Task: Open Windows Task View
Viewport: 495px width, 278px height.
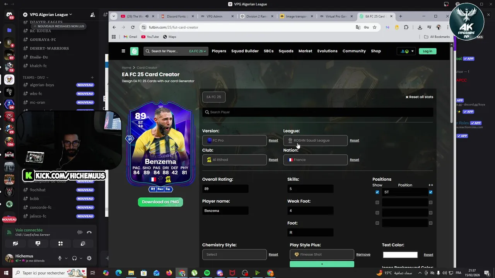Action: [x=93, y=273]
